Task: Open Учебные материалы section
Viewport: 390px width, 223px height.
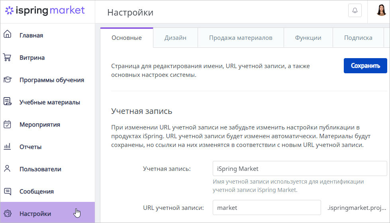Action: tap(50, 102)
